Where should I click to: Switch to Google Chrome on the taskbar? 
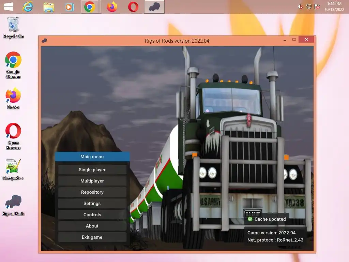click(90, 7)
